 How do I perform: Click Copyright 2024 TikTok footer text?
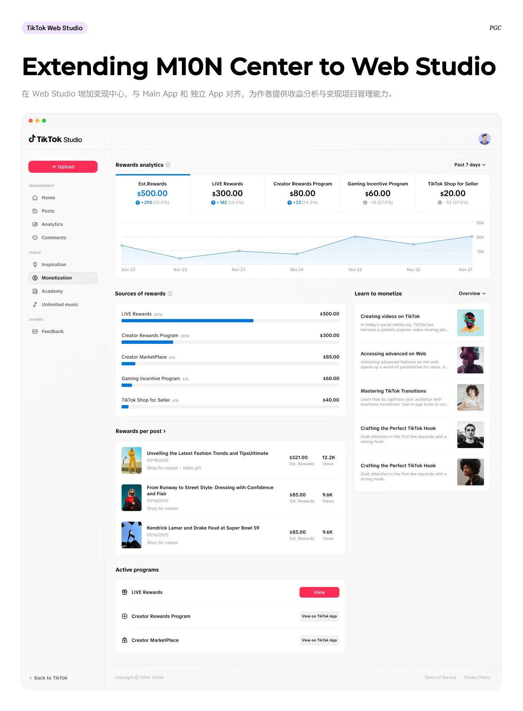click(139, 677)
